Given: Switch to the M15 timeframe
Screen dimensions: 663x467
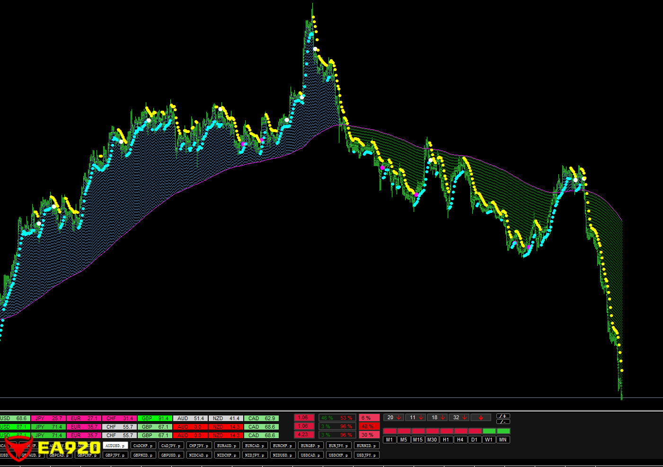Looking at the screenshot, I should click(x=417, y=440).
